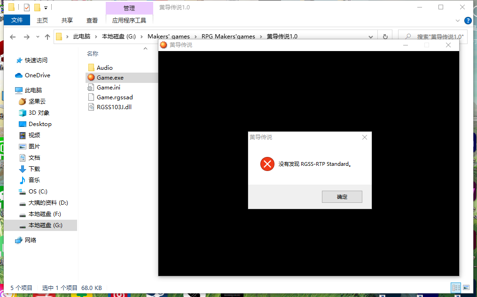Click OK (确定) in the error dialog

pos(342,197)
